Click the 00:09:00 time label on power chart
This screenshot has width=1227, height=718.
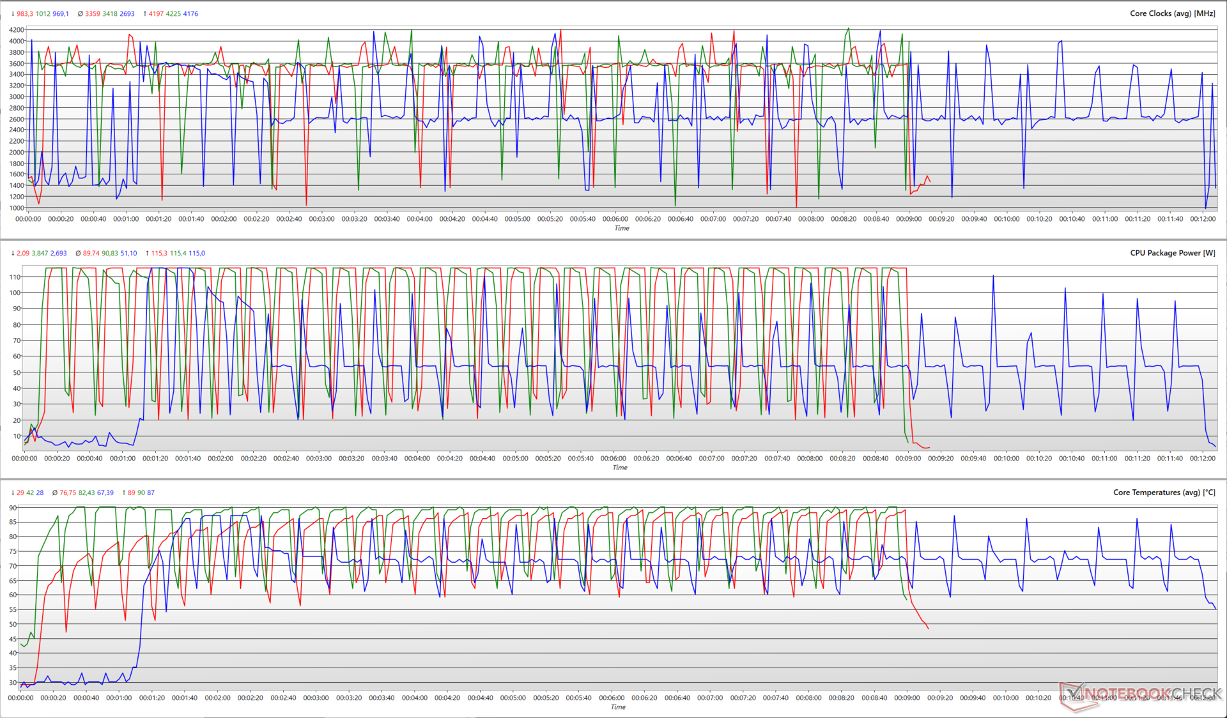point(907,458)
